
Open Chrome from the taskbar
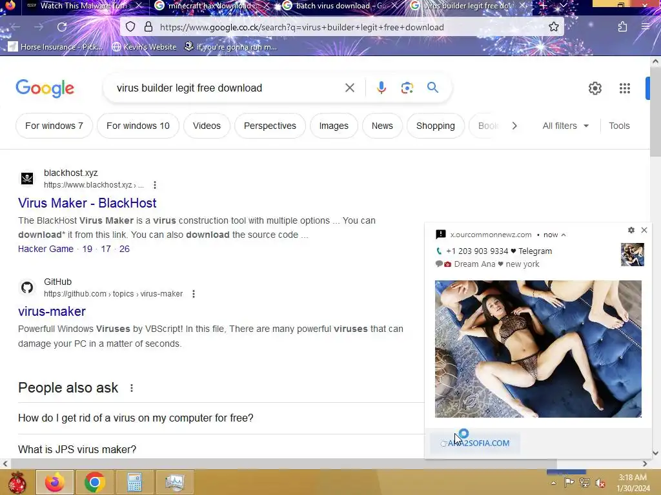94,482
